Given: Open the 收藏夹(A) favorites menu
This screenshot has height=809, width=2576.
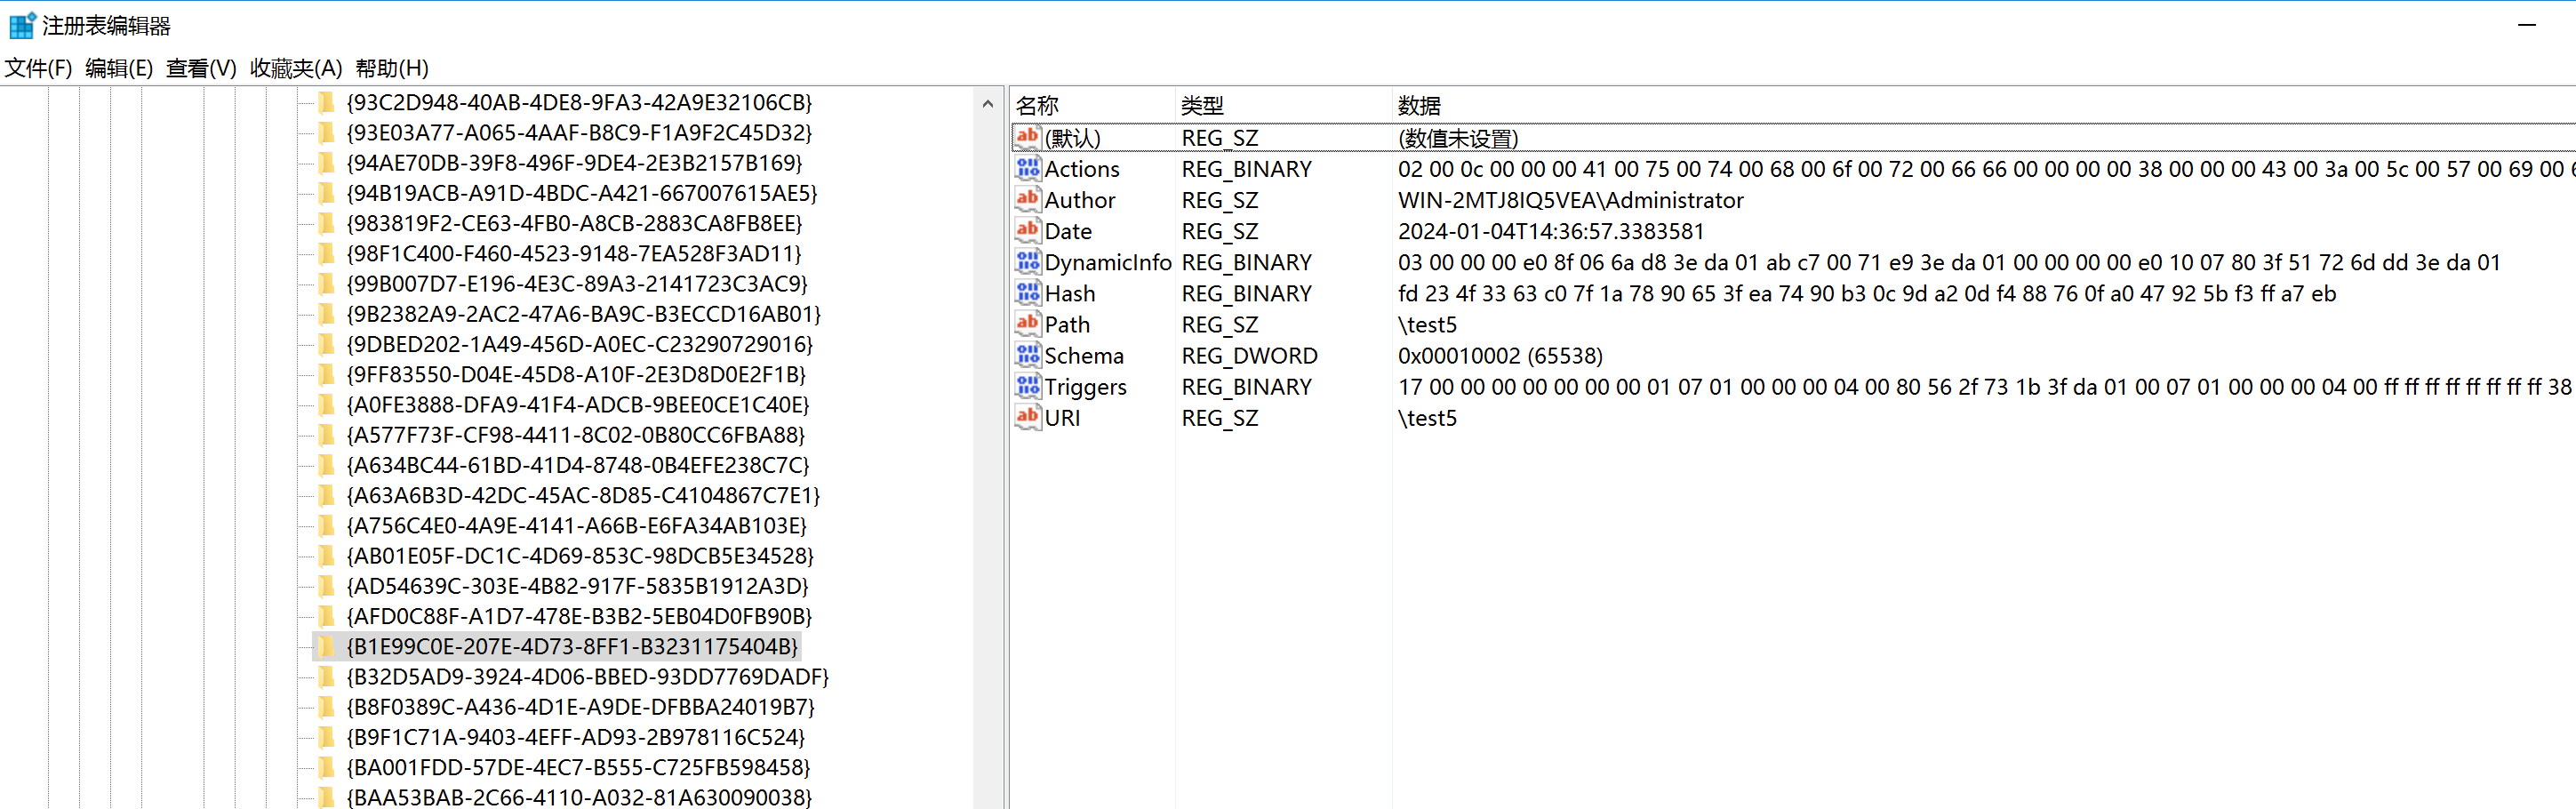Looking at the screenshot, I should [x=295, y=68].
